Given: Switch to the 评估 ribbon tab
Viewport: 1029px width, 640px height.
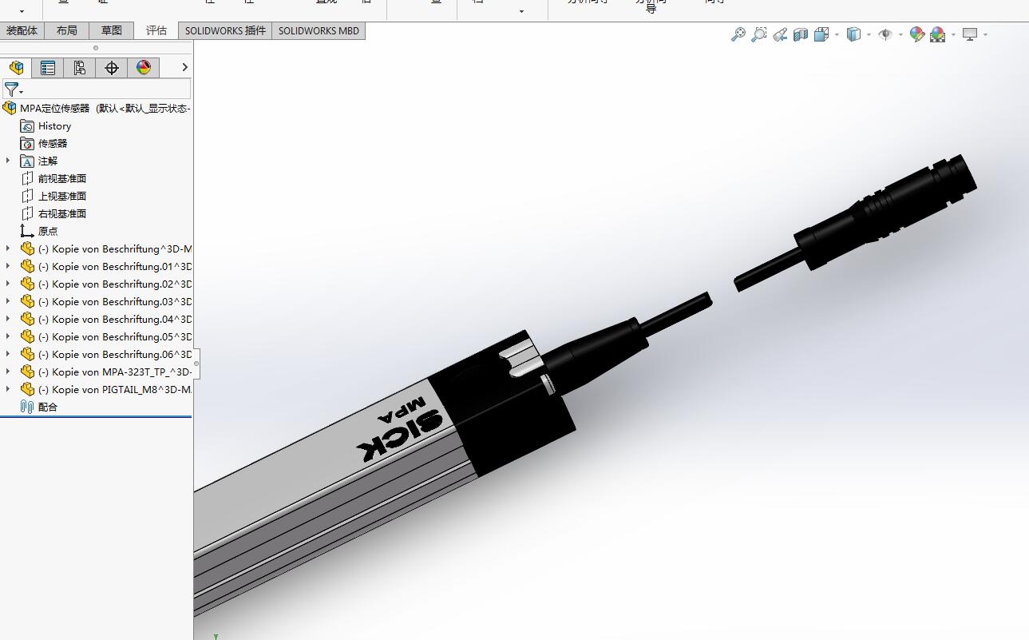Looking at the screenshot, I should [156, 30].
